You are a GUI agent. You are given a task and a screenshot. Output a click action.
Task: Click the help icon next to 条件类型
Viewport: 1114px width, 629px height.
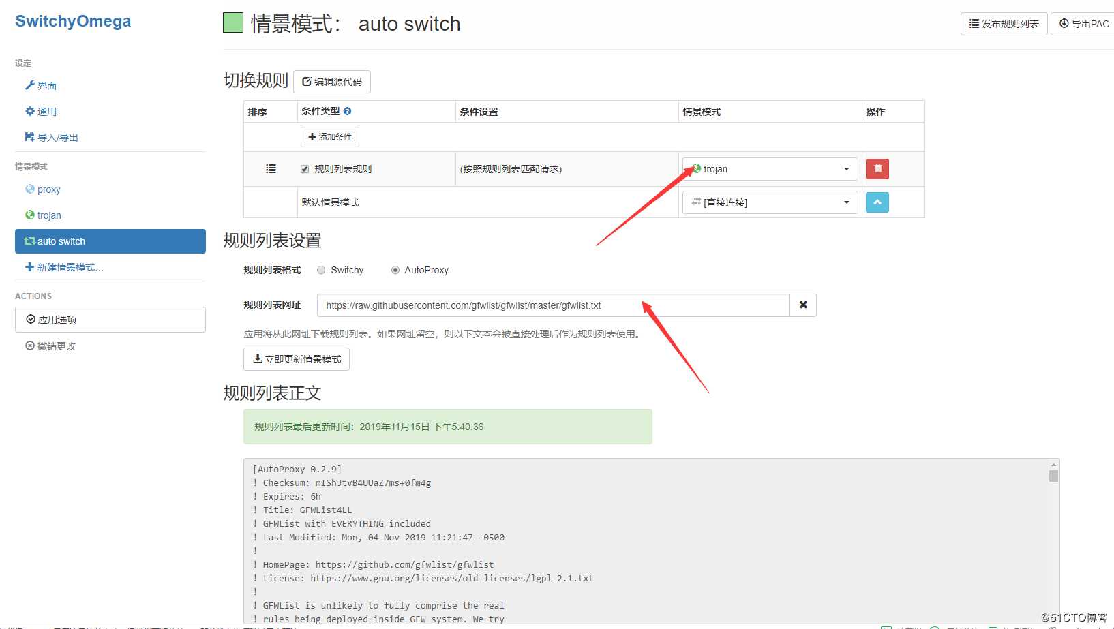tap(347, 111)
